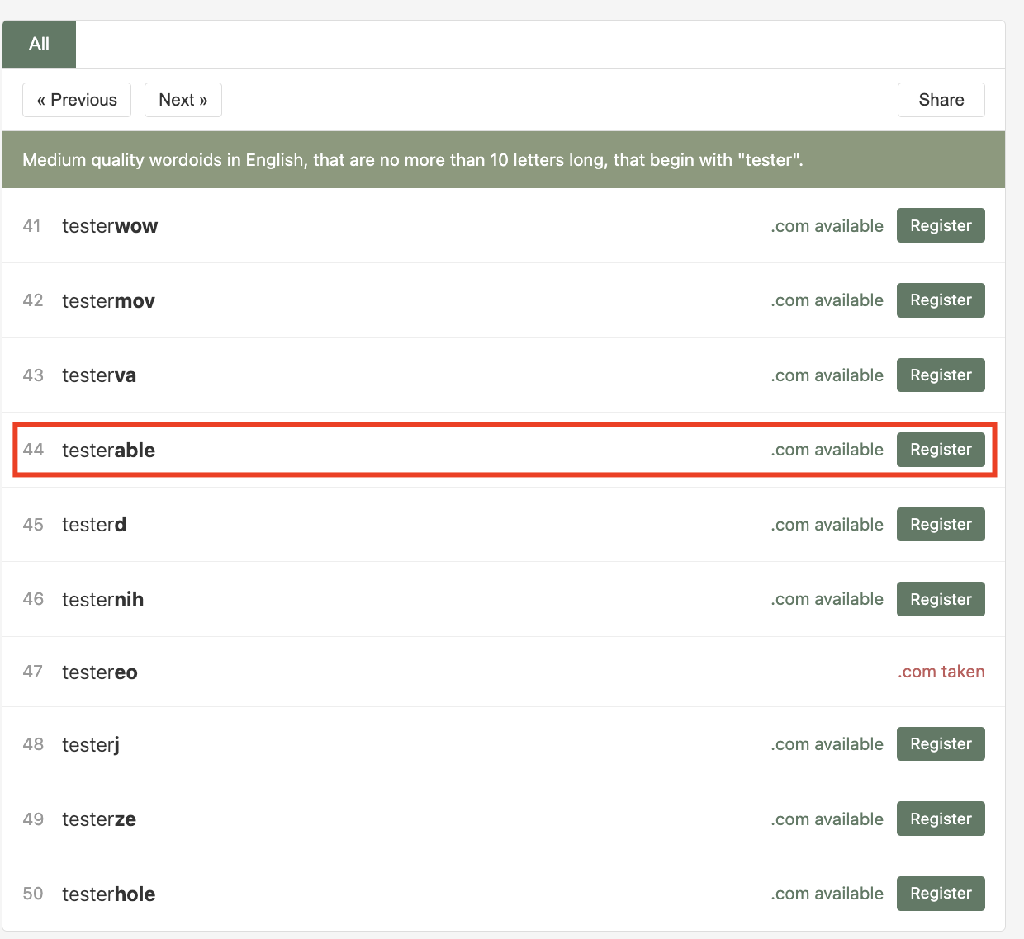Select the wordoid testerva
The width and height of the screenshot is (1024, 939).
99,375
